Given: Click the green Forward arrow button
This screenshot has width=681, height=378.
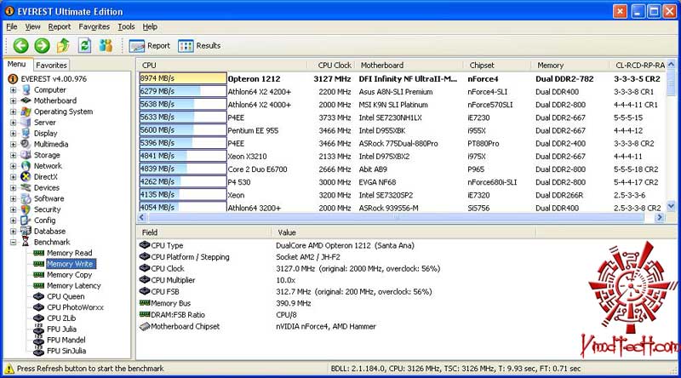Looking at the screenshot, I should tap(42, 45).
